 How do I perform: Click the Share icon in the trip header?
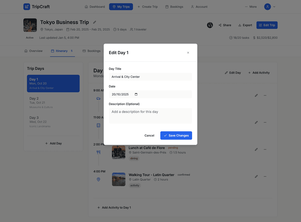coord(220,25)
